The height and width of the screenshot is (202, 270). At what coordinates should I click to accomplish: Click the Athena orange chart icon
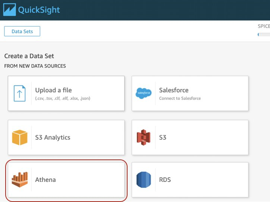click(20, 180)
